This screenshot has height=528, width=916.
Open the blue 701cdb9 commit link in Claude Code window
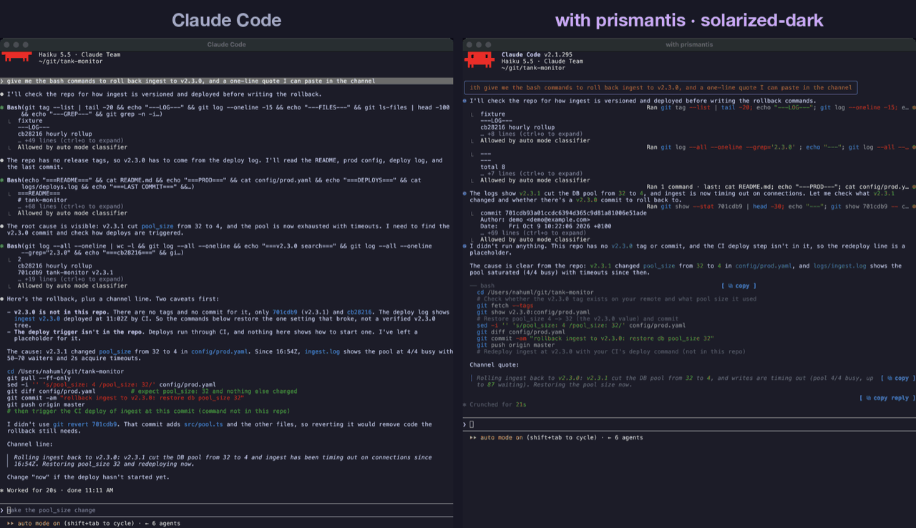click(x=286, y=312)
